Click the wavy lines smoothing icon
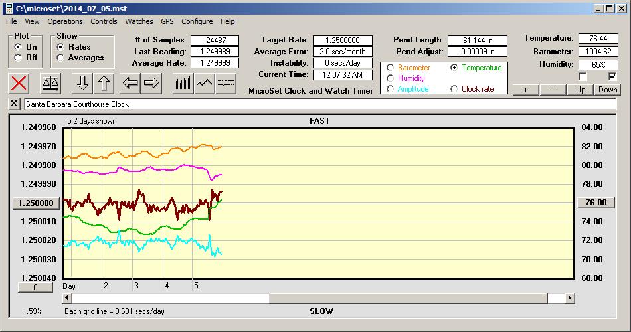The width and height of the screenshot is (631, 332). [226, 84]
